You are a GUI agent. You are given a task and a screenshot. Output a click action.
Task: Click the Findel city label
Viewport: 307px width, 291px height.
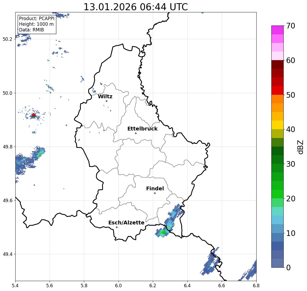point(155,188)
